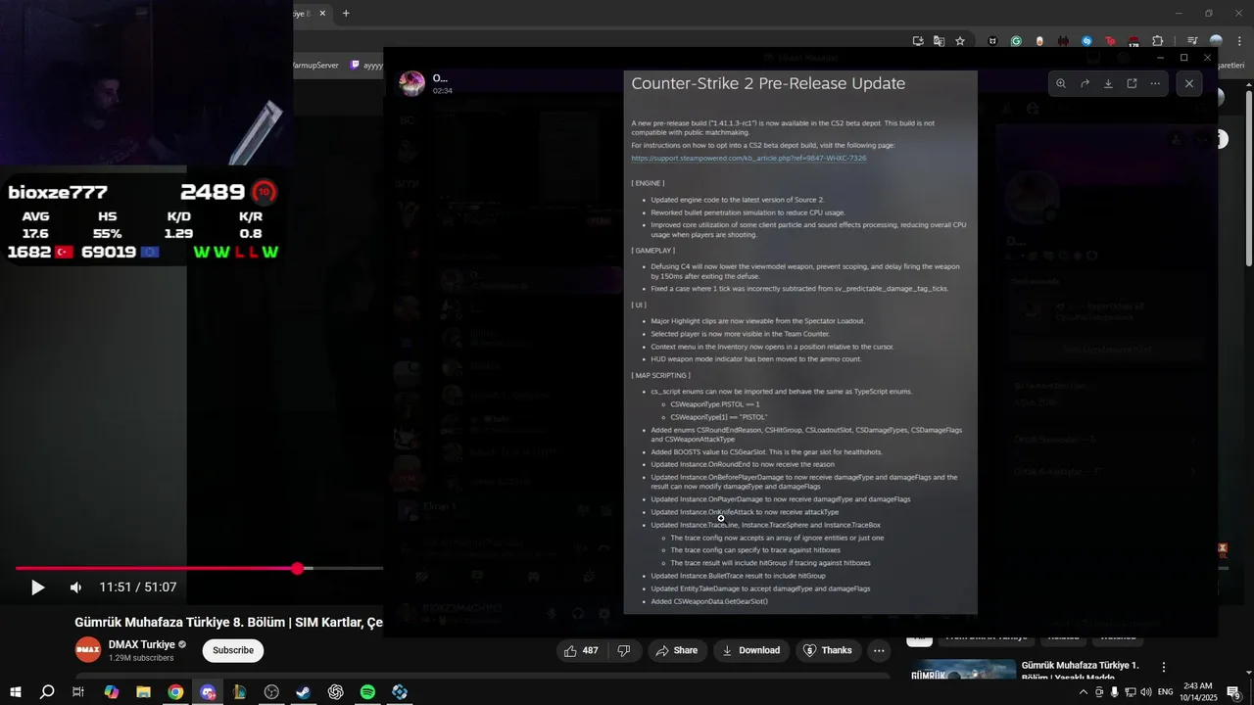Viewport: 1254px width, 705px height.
Task: Zoom into the Discord image preview
Action: [1061, 84]
